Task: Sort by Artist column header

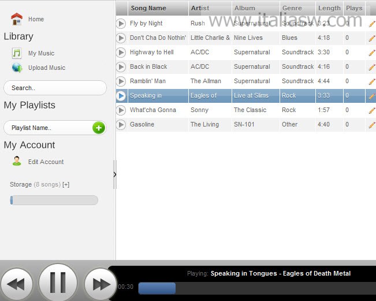Action: pyautogui.click(x=210, y=8)
